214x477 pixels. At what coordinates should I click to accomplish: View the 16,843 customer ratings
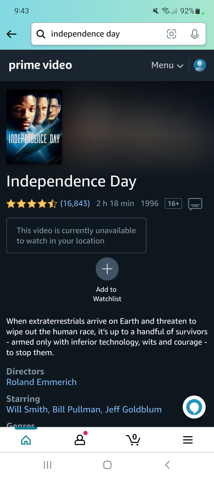pyautogui.click(x=75, y=203)
